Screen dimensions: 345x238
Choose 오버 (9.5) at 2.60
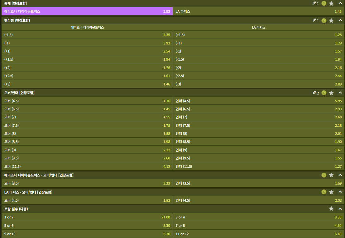(x=87, y=158)
